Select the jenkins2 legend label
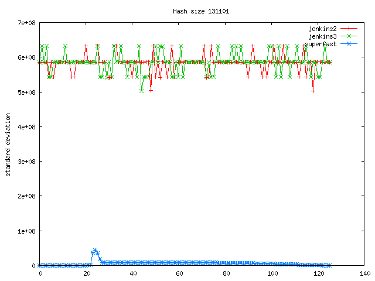 (323, 28)
